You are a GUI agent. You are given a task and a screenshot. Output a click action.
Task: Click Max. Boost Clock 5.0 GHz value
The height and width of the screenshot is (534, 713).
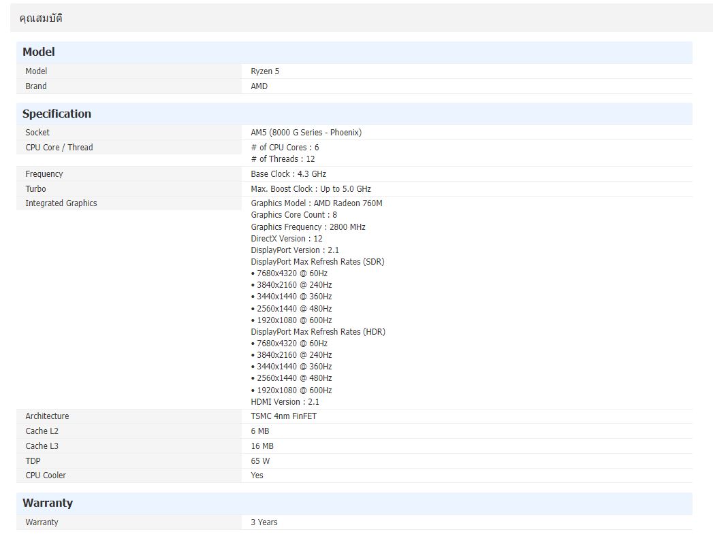311,189
